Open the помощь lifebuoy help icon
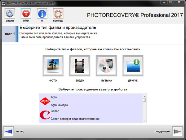 (x=58, y=14)
